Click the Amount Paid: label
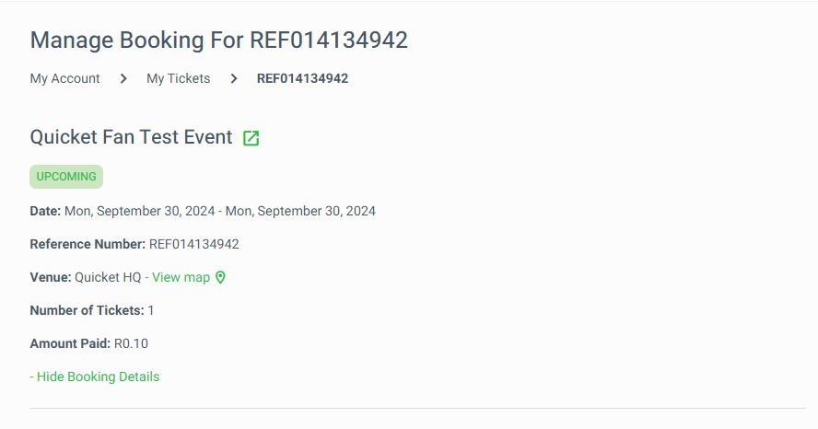The height and width of the screenshot is (429, 818). pos(70,344)
